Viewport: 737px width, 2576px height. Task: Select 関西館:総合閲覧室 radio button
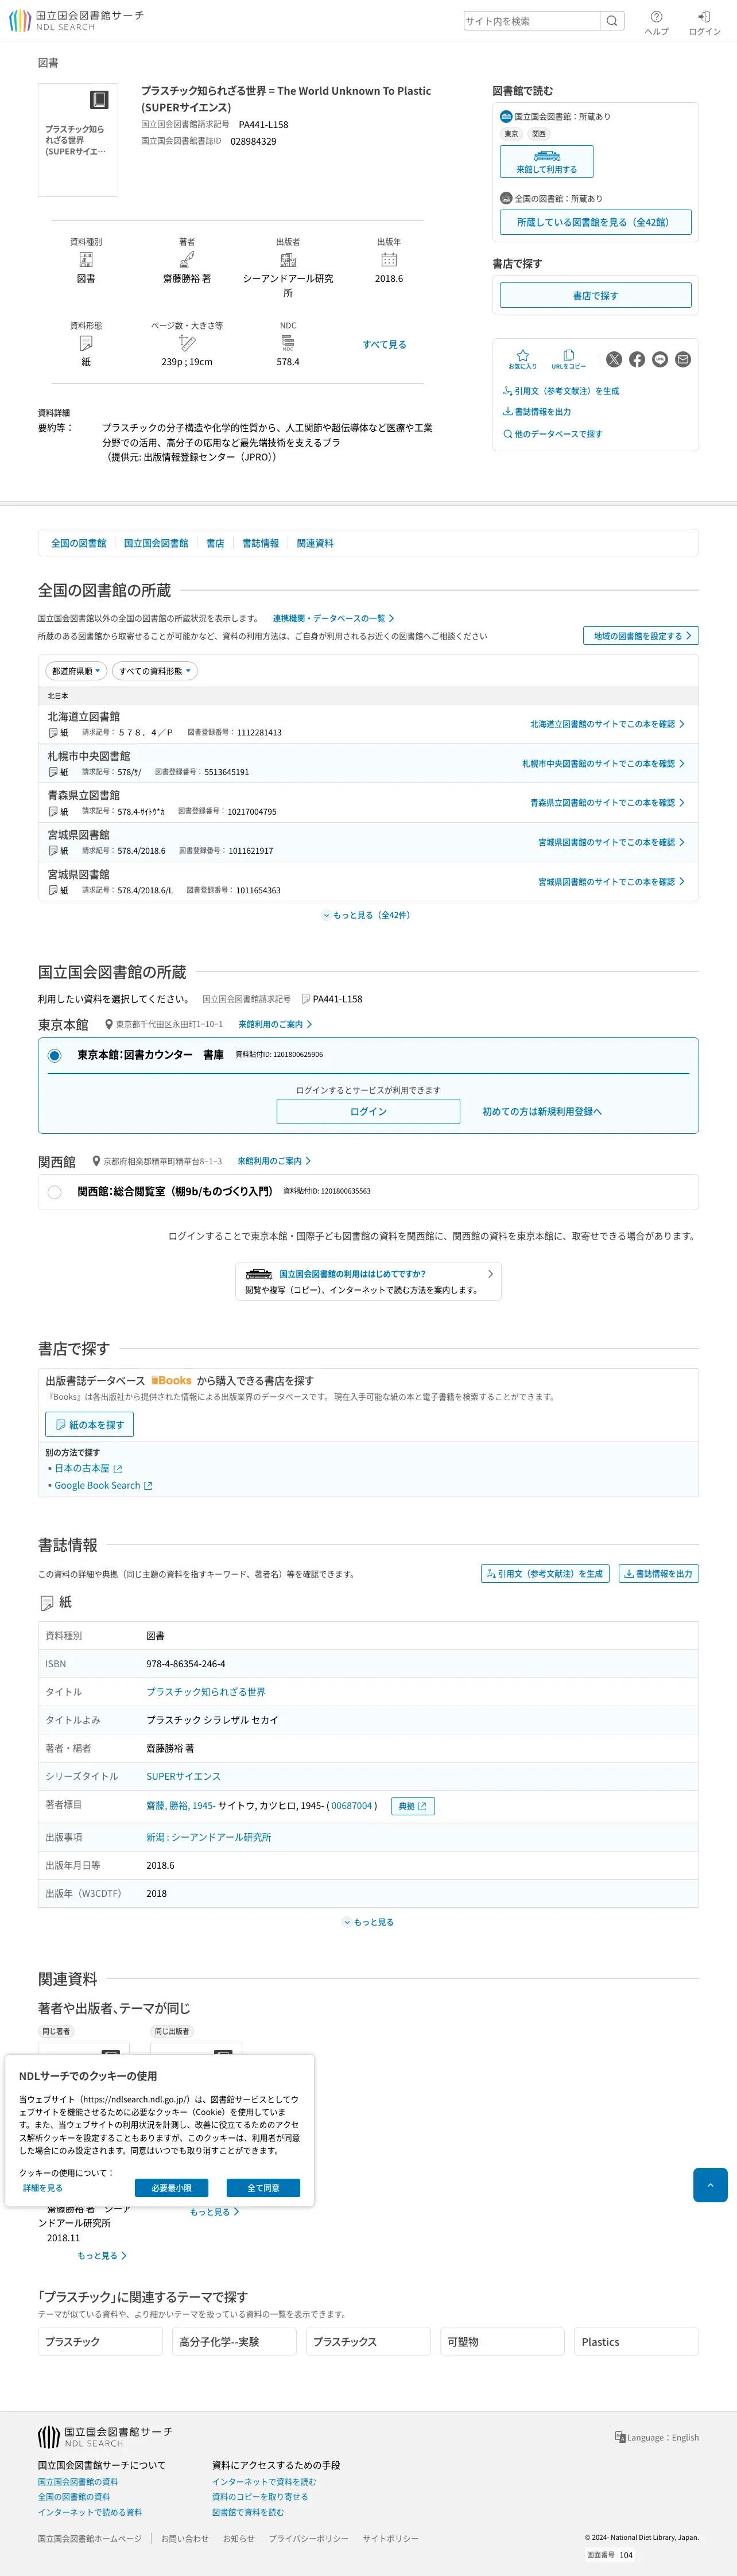coord(55,1192)
